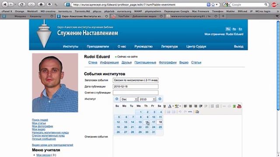
Task: Bookmark this page with the star icon
Action: click(213, 5)
